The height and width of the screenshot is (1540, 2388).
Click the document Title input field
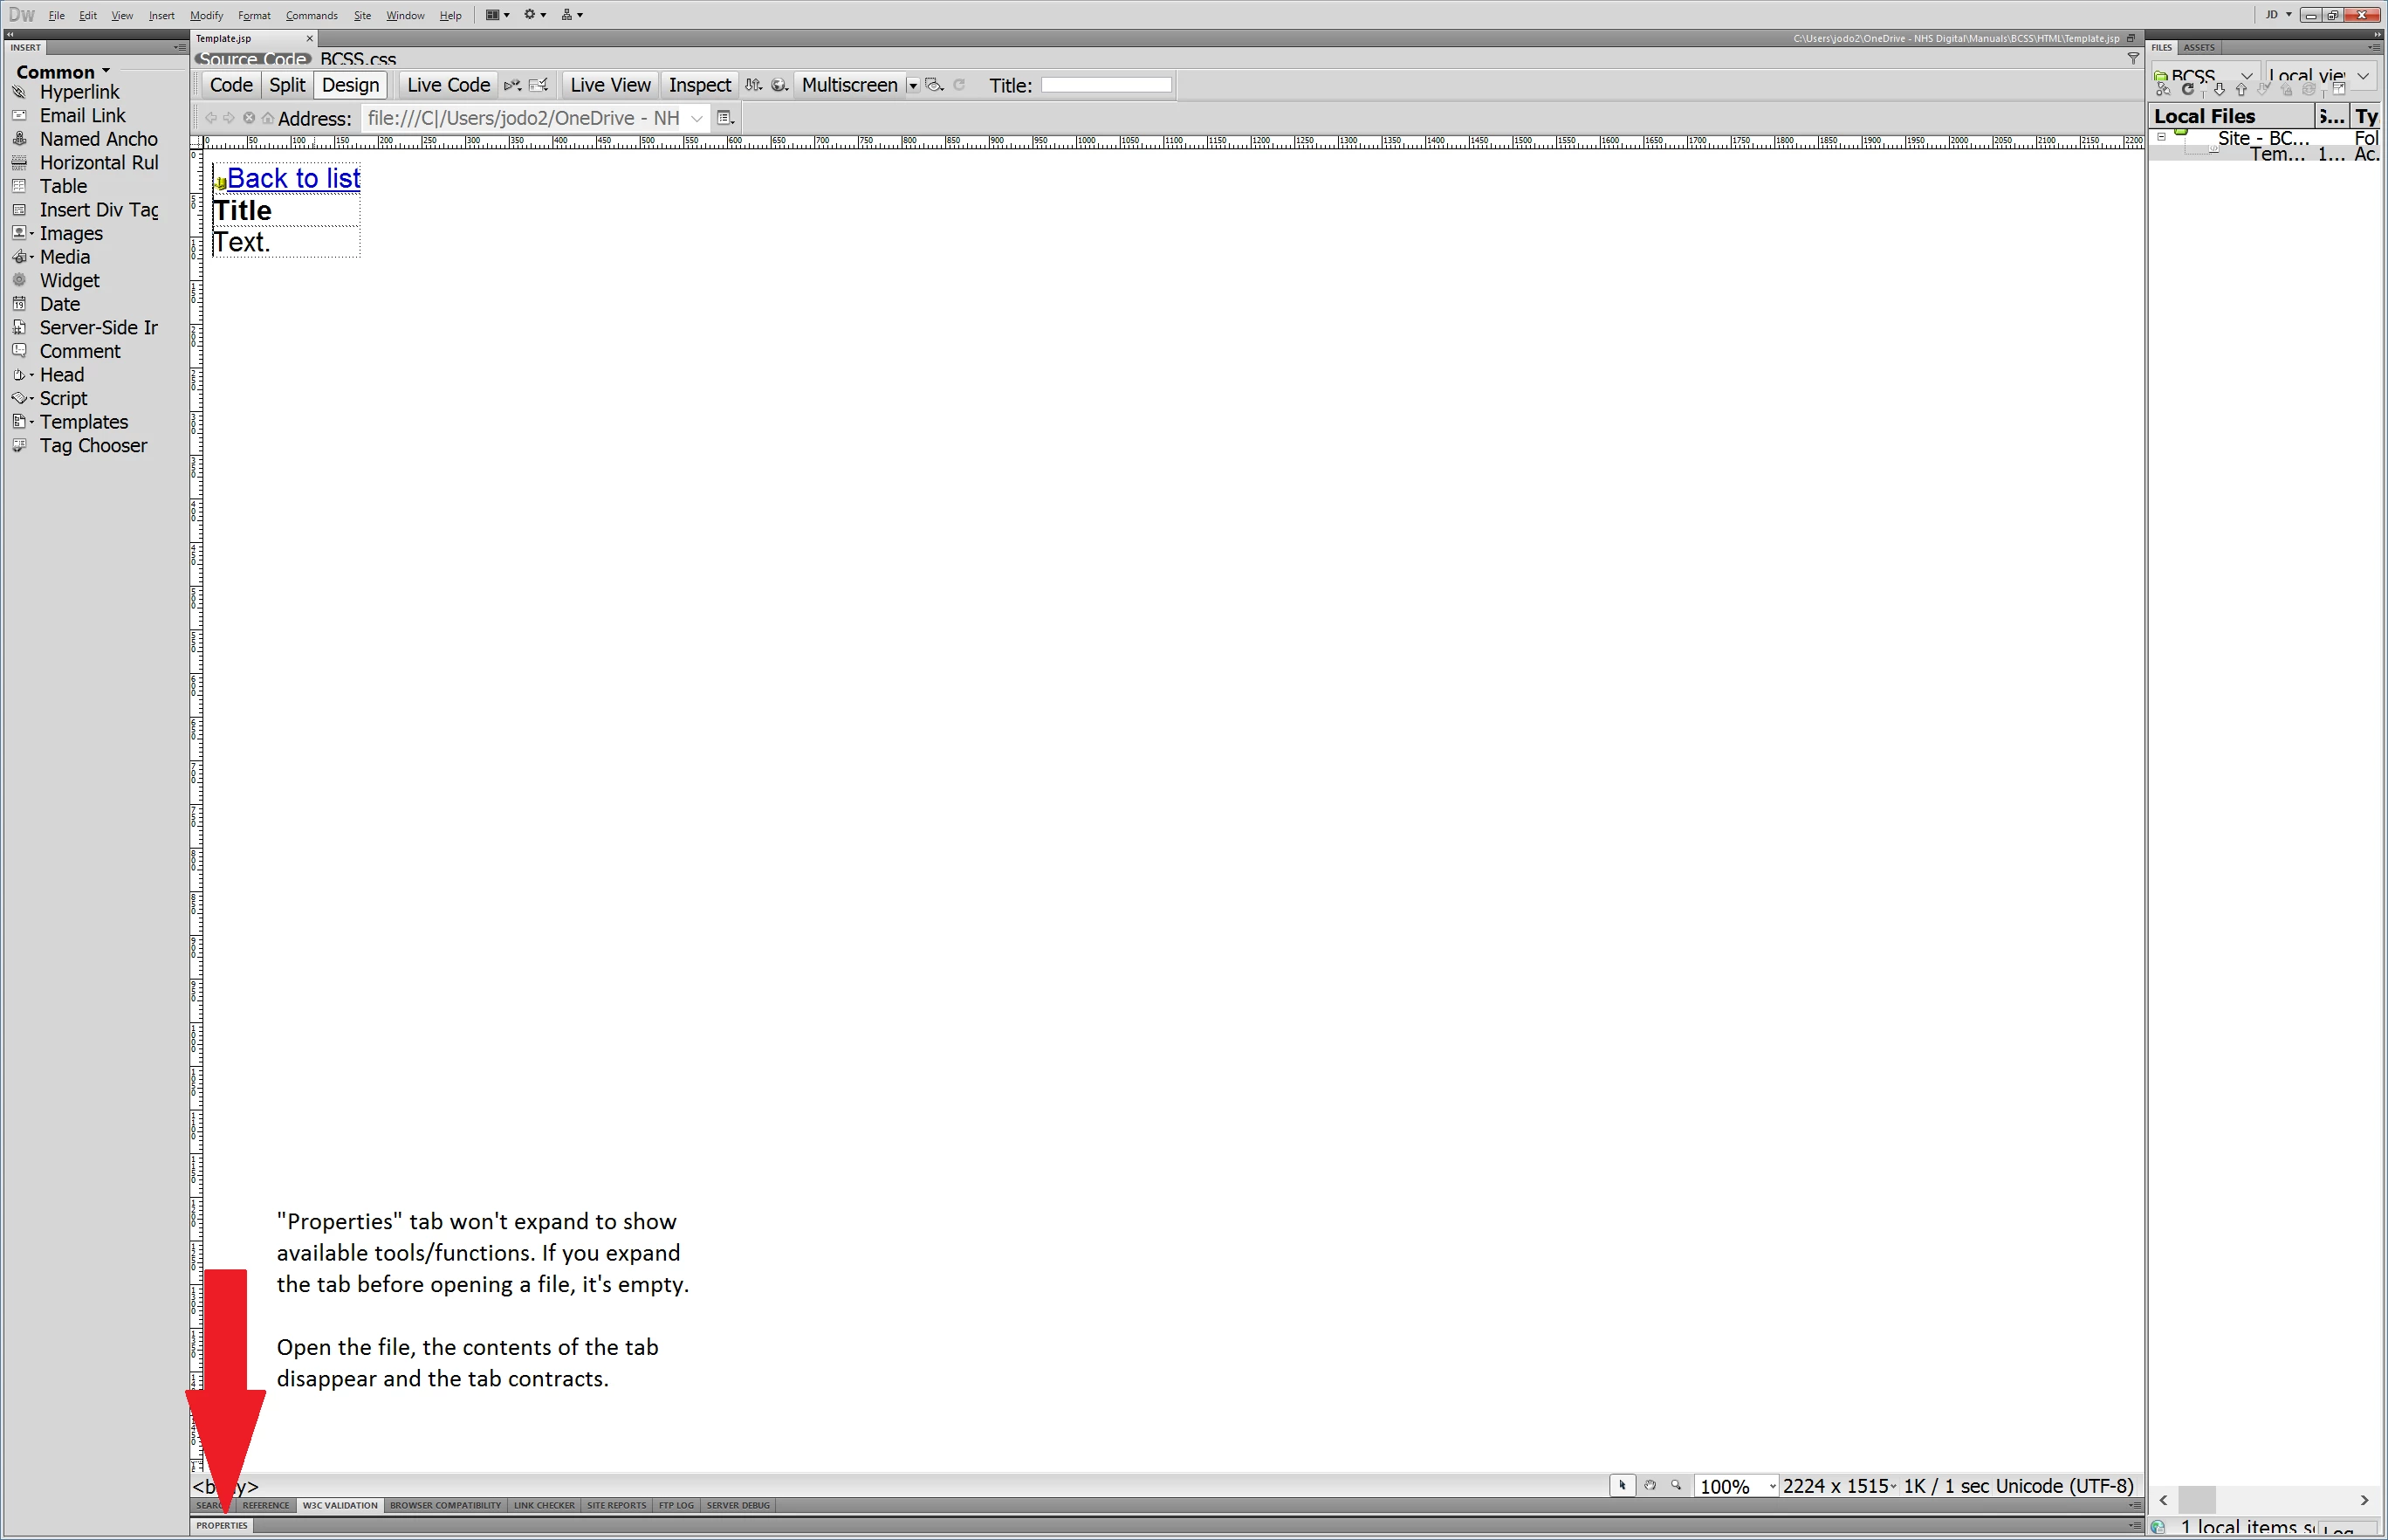[1106, 85]
